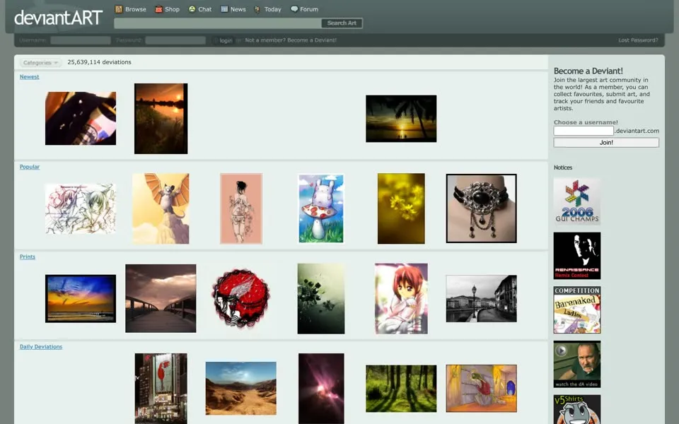Open Daily Deviations pink nebula thumbnail
Image resolution: width=679 pixels, height=424 pixels.
point(321,389)
